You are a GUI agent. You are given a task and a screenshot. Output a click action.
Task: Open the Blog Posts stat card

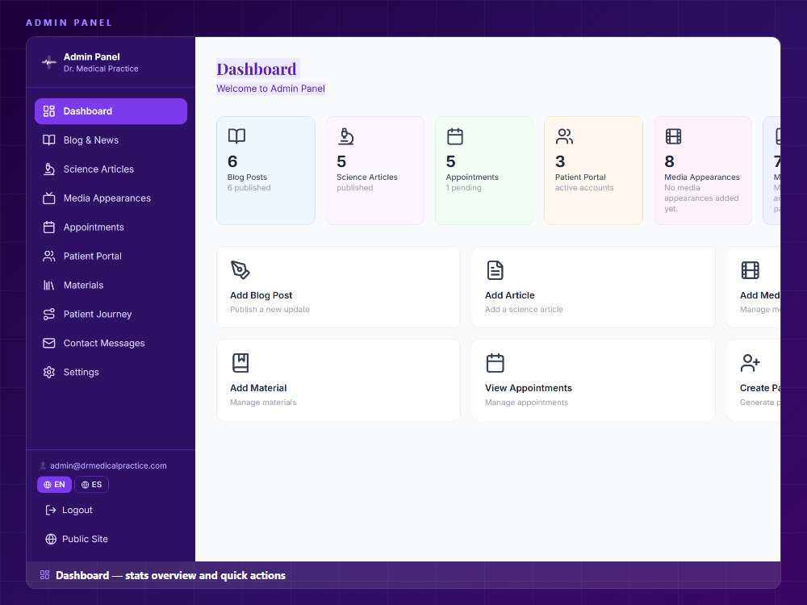pos(266,170)
